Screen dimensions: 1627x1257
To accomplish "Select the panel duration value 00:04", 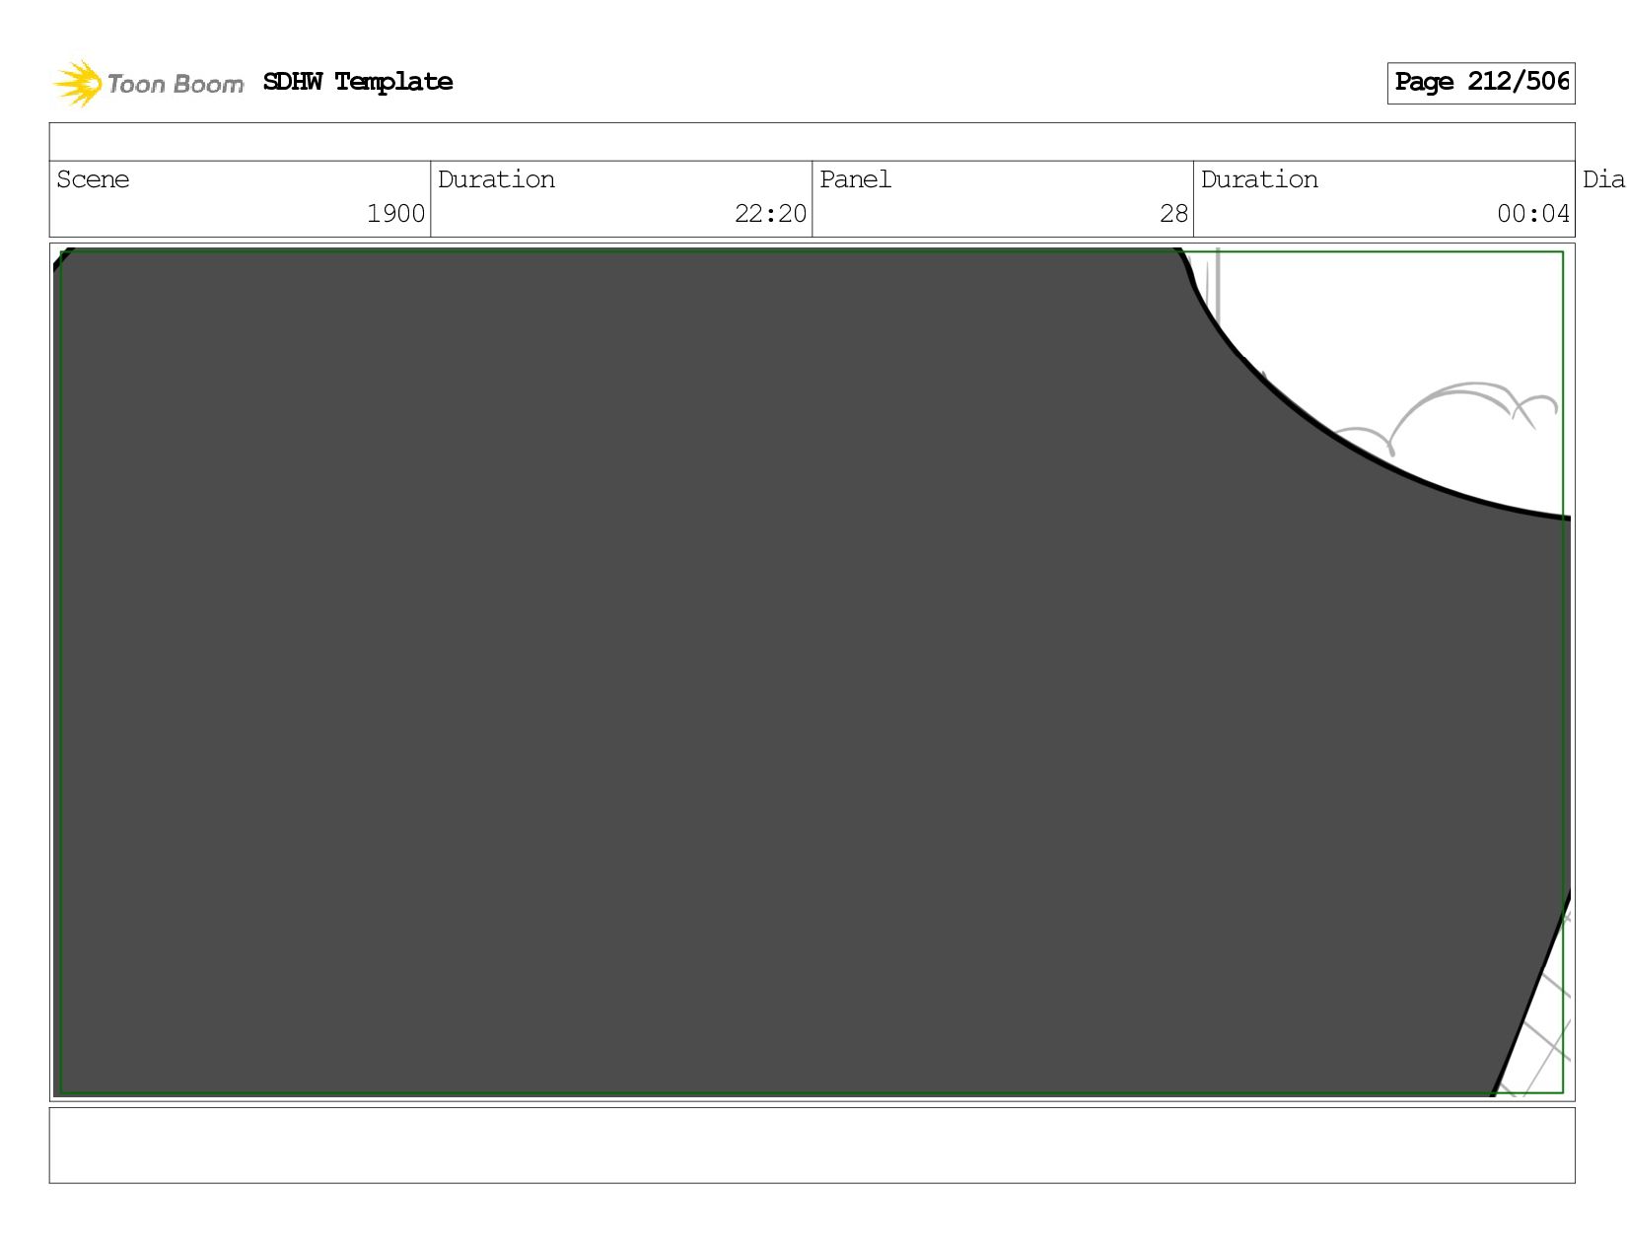I will 1532,213.
